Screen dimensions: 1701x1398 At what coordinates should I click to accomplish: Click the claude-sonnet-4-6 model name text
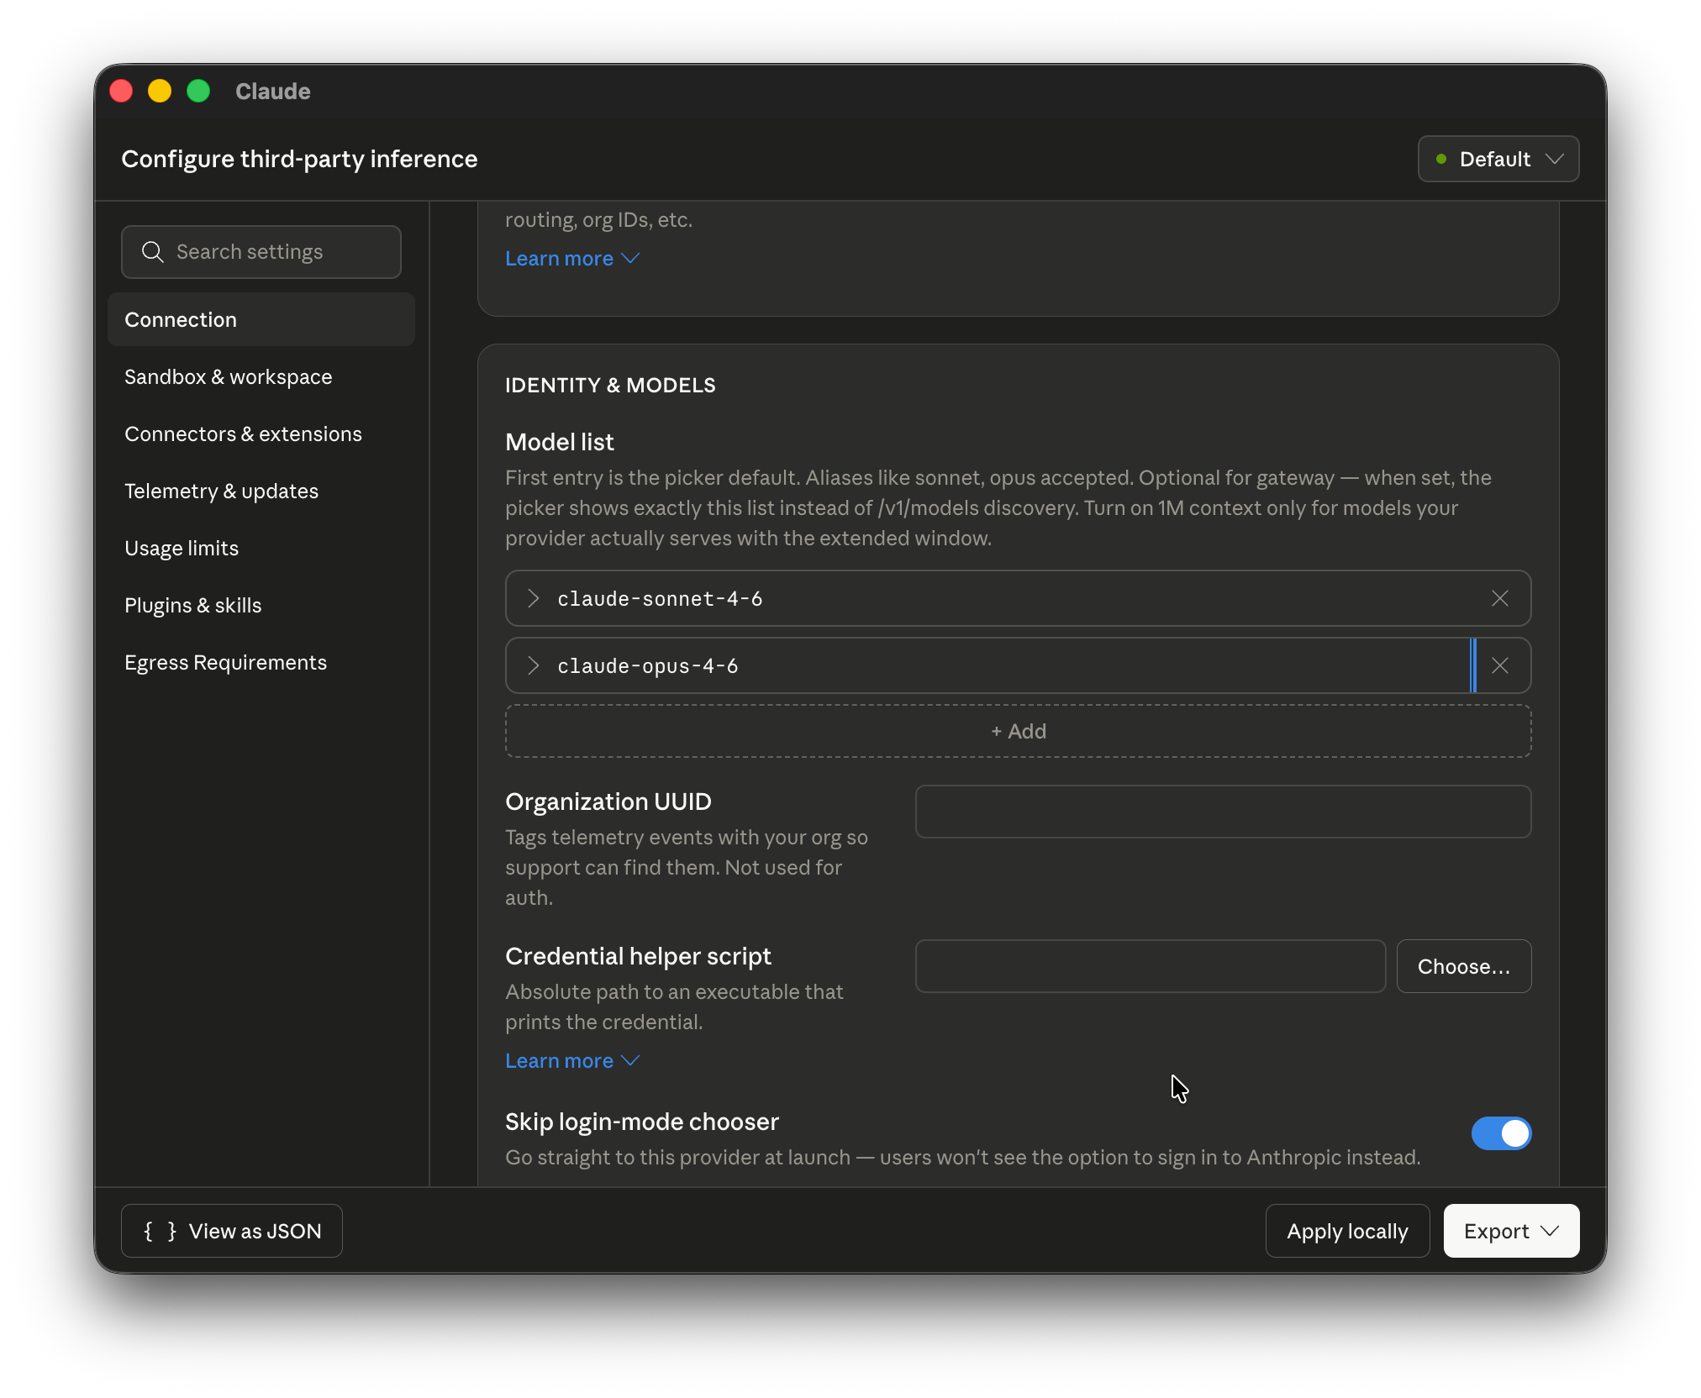tap(660, 598)
